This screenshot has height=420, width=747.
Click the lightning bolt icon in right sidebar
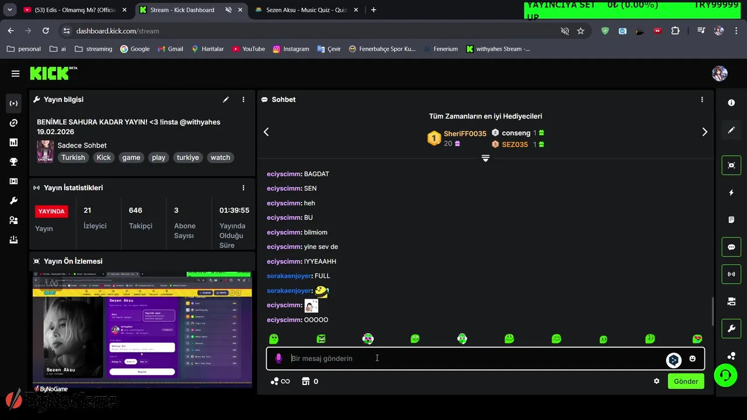(731, 192)
